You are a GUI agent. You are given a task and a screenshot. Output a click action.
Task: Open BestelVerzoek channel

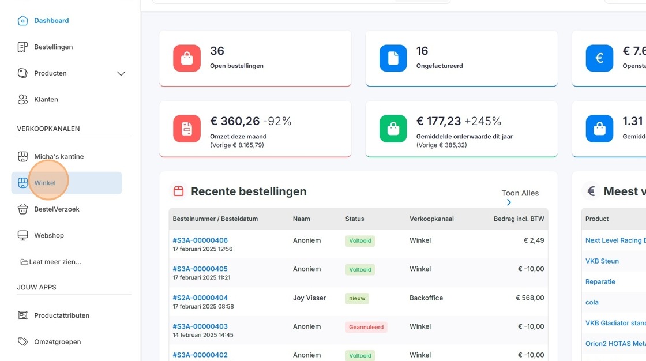pyautogui.click(x=57, y=209)
